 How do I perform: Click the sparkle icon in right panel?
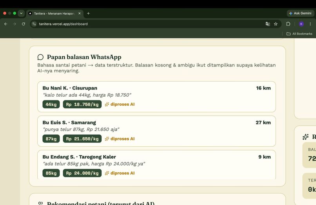[305, 137]
